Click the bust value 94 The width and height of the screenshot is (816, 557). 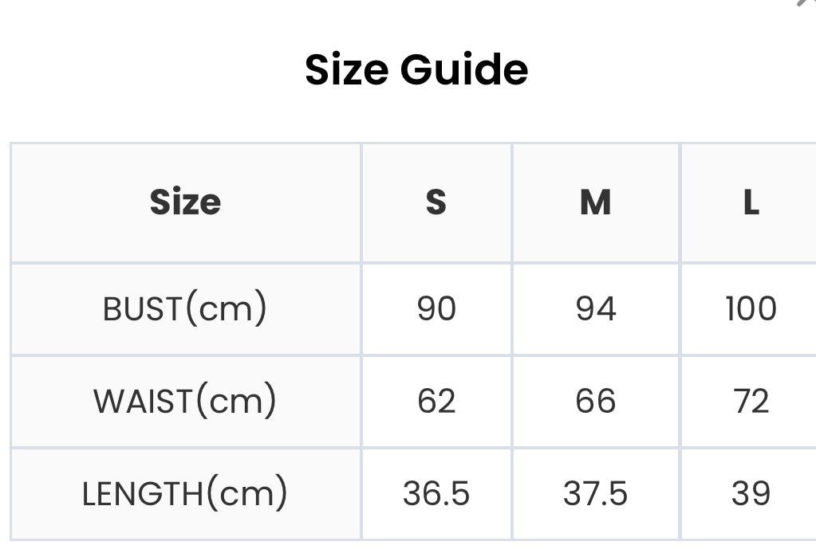(595, 308)
